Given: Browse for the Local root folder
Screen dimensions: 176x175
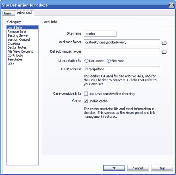Looking at the screenshot, I should coord(164,43).
